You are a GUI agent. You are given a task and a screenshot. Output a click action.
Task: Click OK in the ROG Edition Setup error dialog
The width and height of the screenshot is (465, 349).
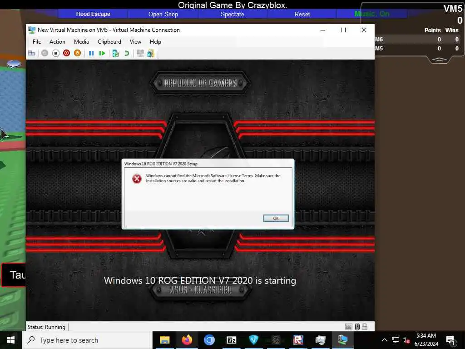276,218
